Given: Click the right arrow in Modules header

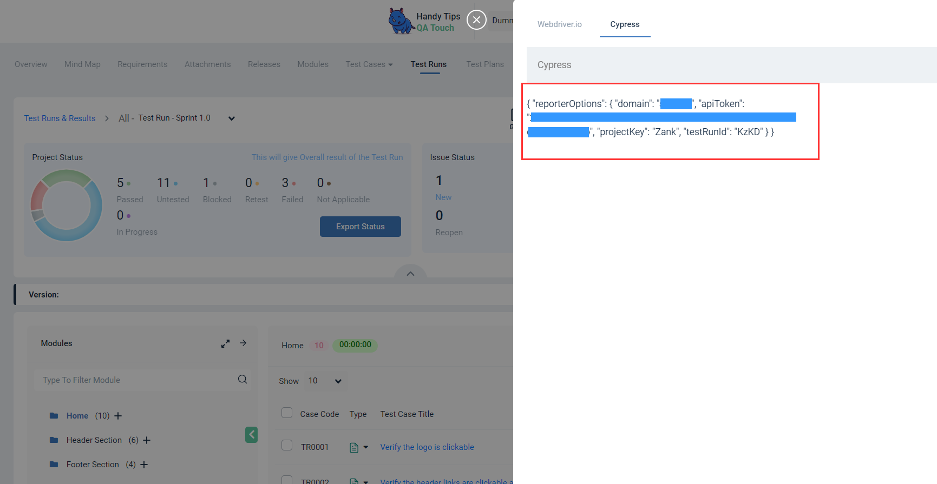Looking at the screenshot, I should (243, 343).
